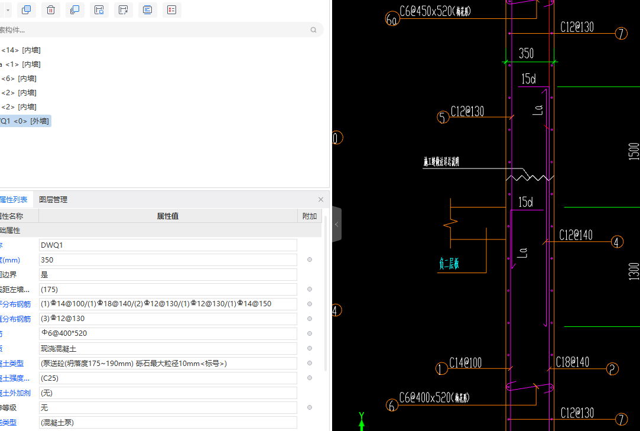Click the extract archive icon with pencil
The height and width of the screenshot is (431, 640).
pyautogui.click(x=124, y=10)
